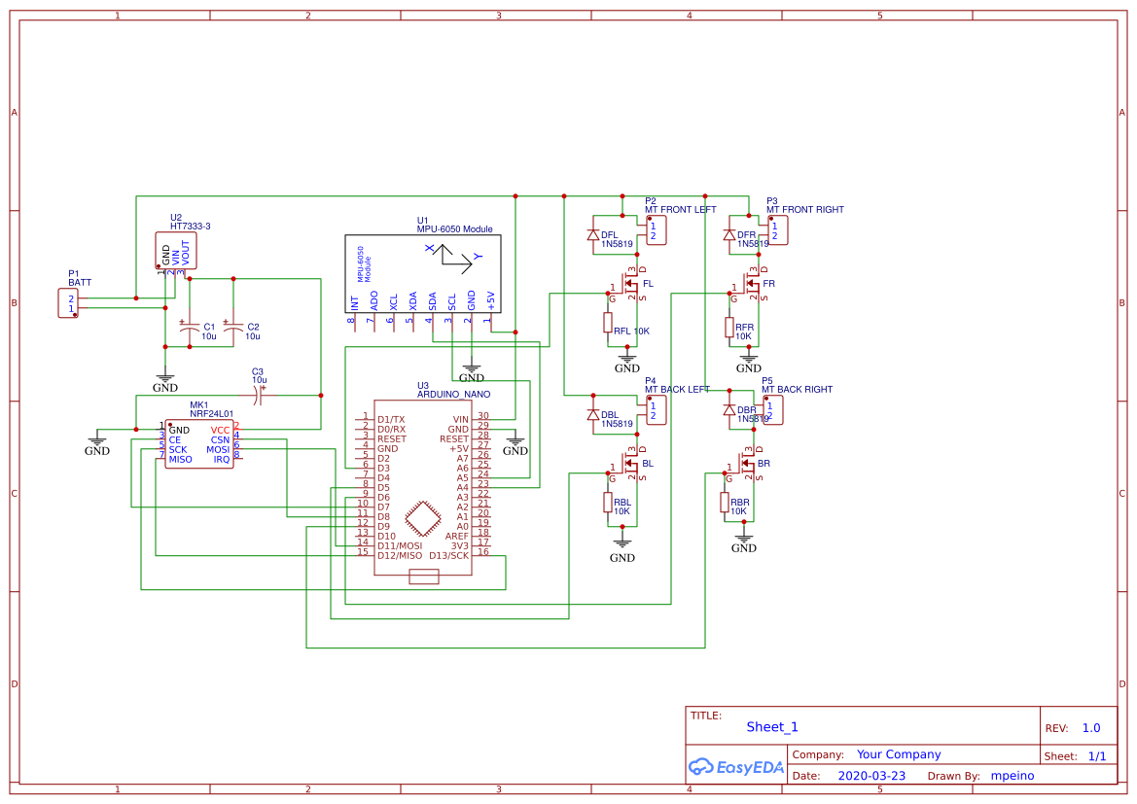This screenshot has height=804, width=1137.
Task: Click the HT7333-3 regulator U2 symbol
Action: [x=175, y=250]
